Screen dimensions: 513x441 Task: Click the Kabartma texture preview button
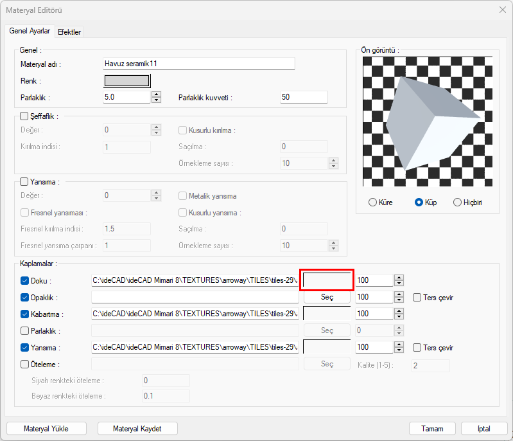327,314
